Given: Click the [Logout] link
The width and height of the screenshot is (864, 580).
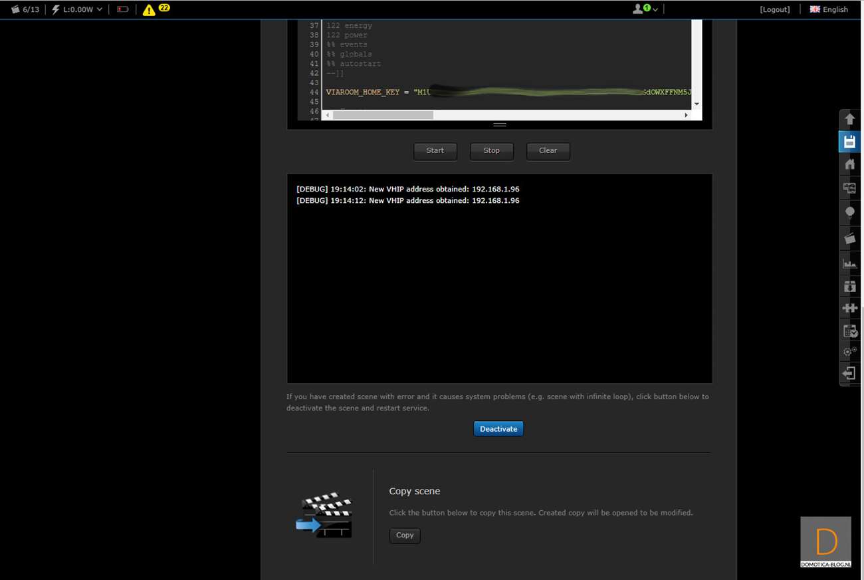Looking at the screenshot, I should [774, 9].
